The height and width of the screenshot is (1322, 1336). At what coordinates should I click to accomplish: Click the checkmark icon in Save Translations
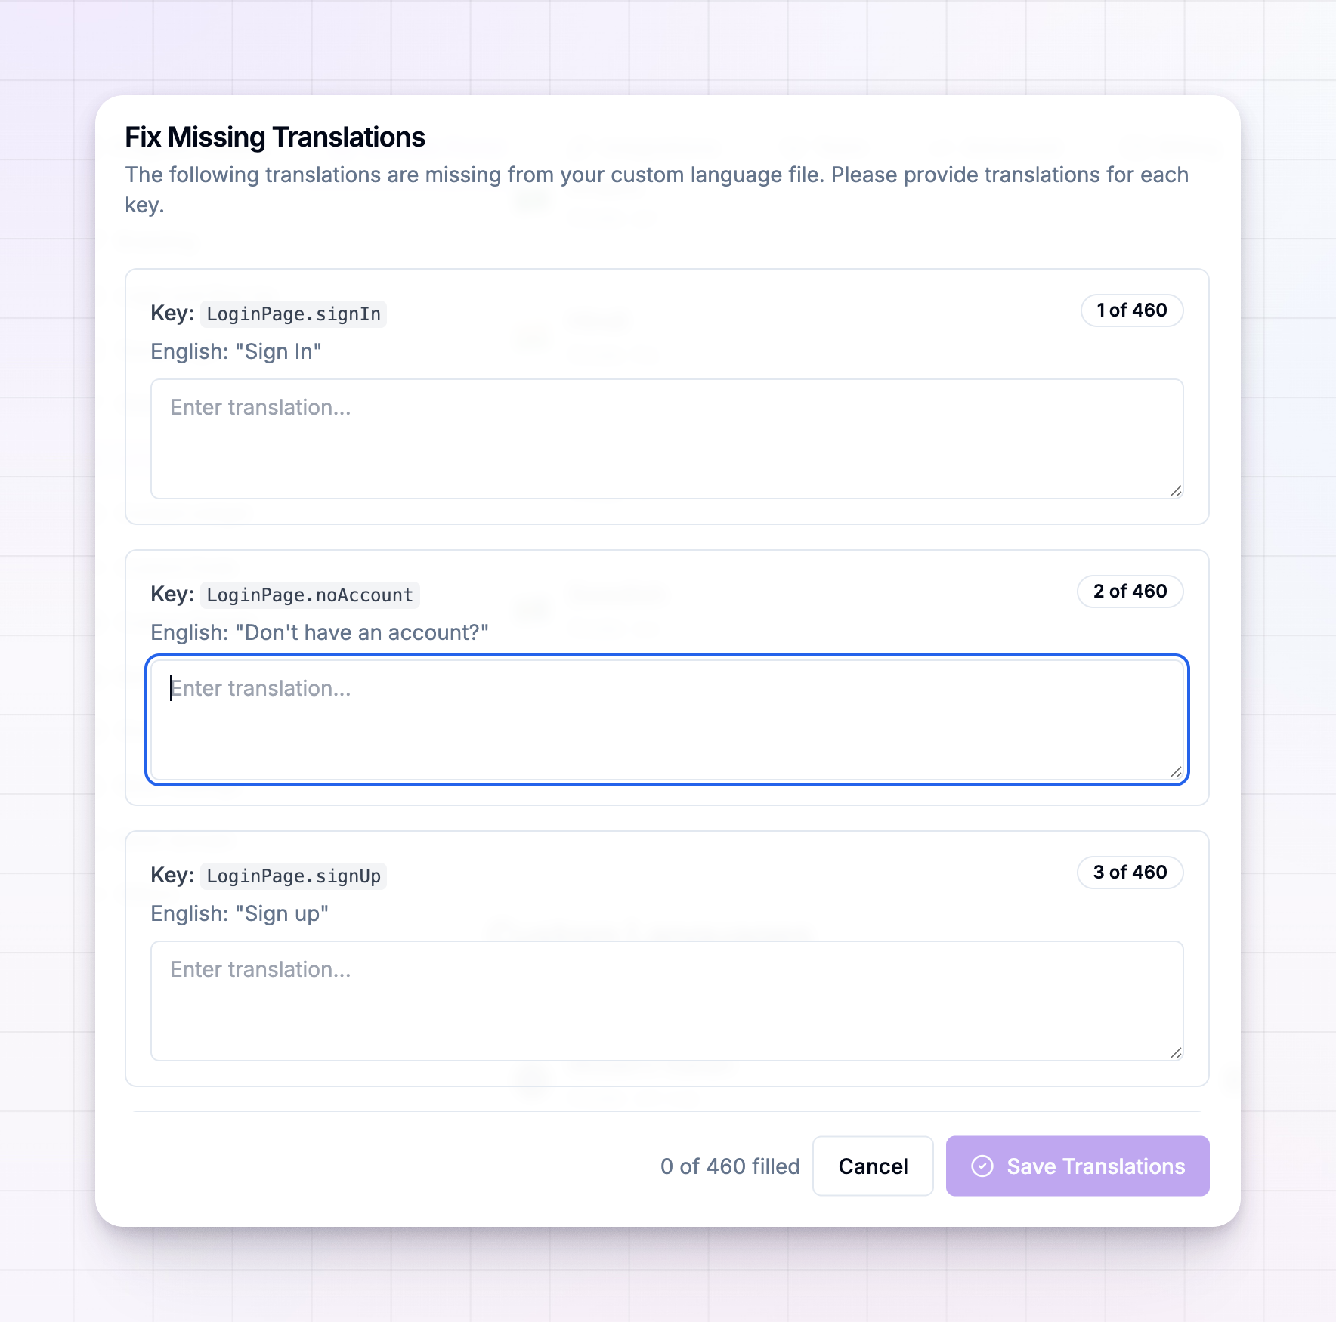982,1166
